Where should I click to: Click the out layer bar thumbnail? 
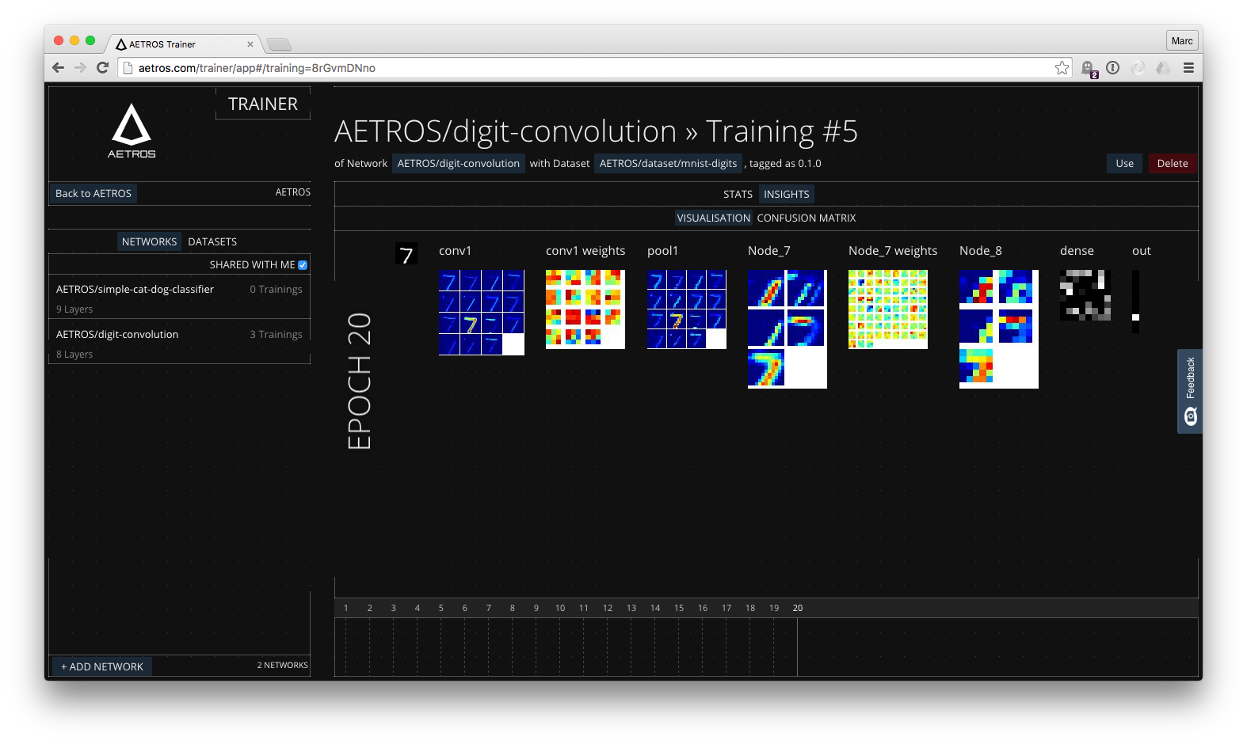(x=1135, y=302)
